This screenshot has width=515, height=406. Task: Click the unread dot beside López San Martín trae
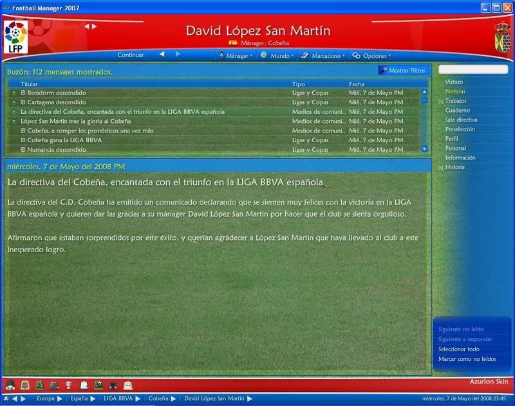pyautogui.click(x=14, y=122)
